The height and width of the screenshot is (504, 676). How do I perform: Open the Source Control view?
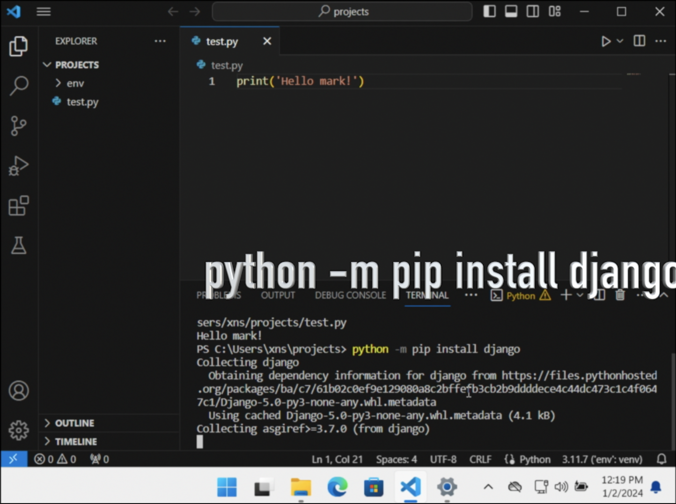tap(18, 125)
